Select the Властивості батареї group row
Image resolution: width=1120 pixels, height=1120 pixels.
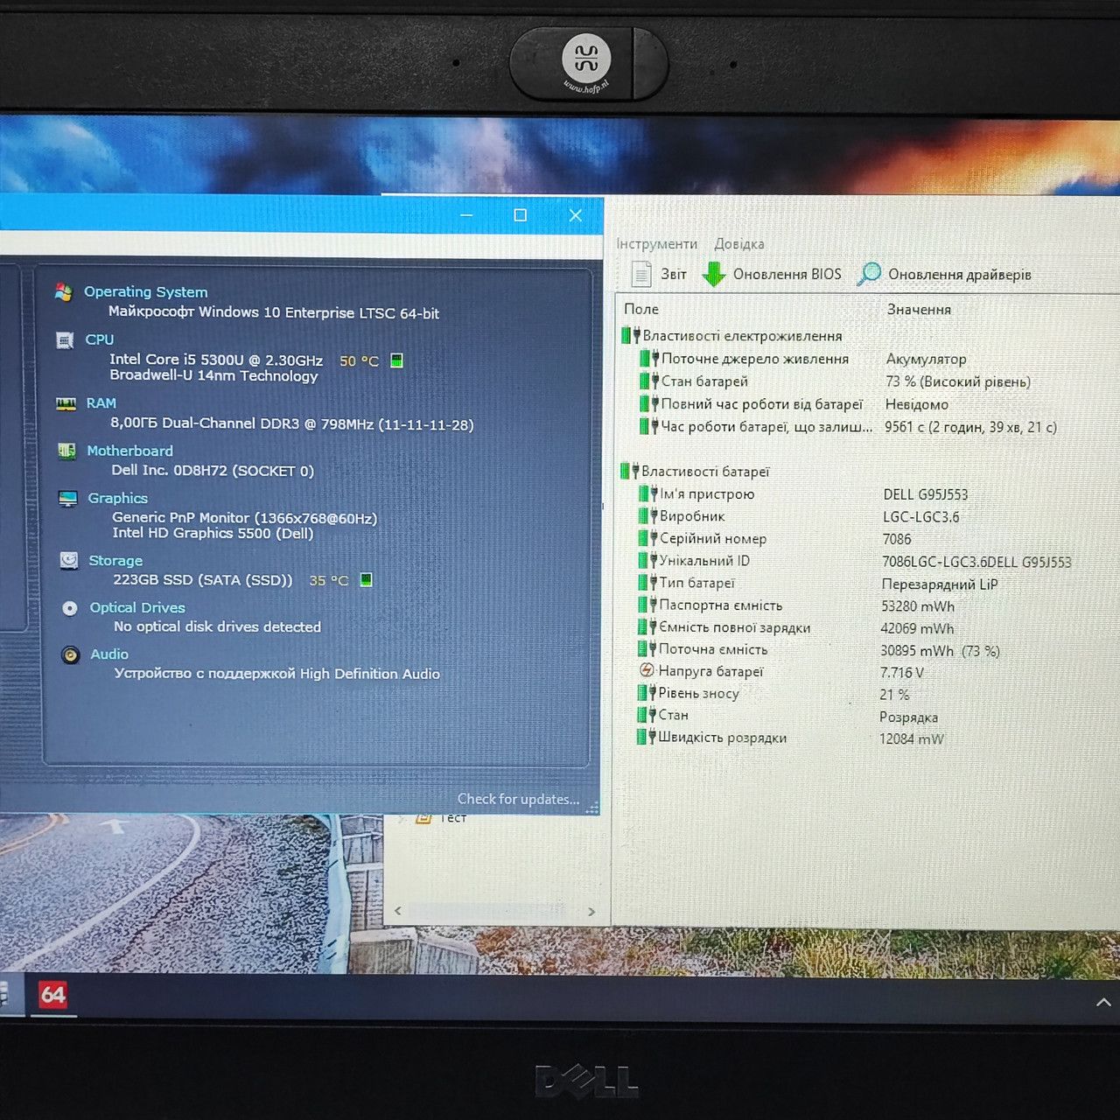tap(695, 472)
